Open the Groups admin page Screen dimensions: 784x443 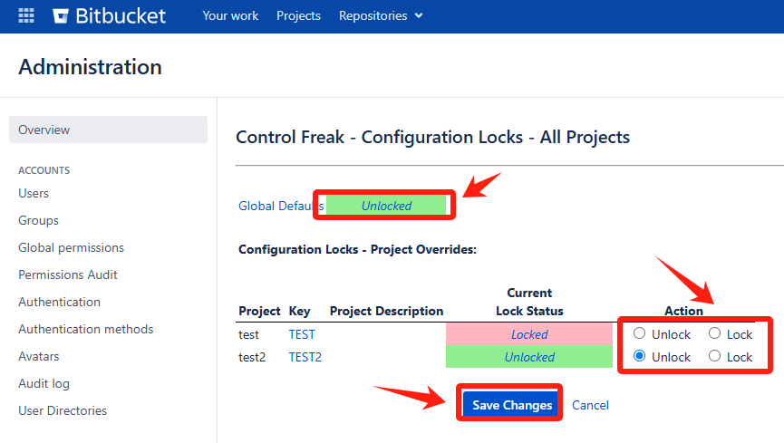pyautogui.click(x=38, y=220)
